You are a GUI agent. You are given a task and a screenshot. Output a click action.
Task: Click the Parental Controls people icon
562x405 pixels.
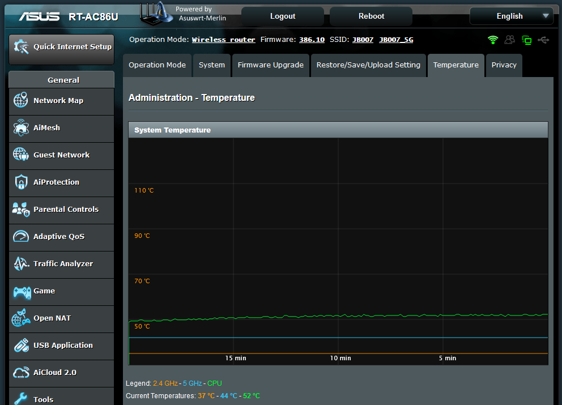tap(21, 210)
